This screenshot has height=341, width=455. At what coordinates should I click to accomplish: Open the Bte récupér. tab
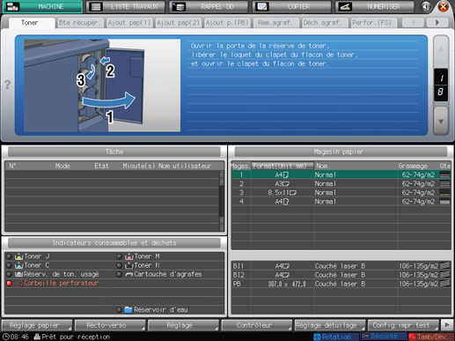pos(80,23)
